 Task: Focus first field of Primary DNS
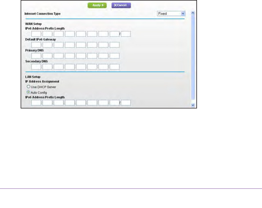pyautogui.click(x=36, y=56)
